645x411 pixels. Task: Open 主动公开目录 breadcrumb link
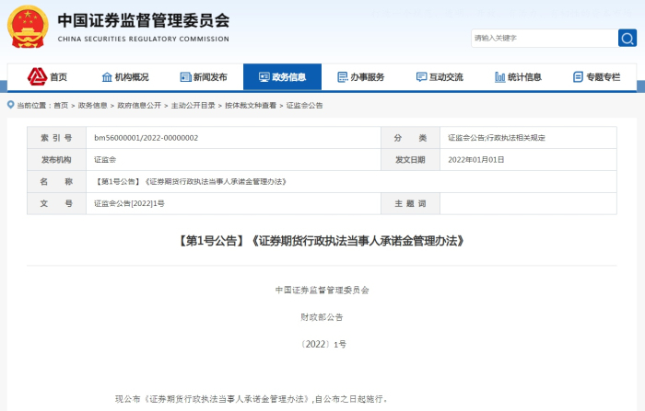pyautogui.click(x=193, y=106)
